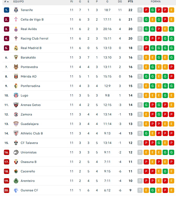
Task: Open the Ourense CF crest icon
Action: coord(16,190)
